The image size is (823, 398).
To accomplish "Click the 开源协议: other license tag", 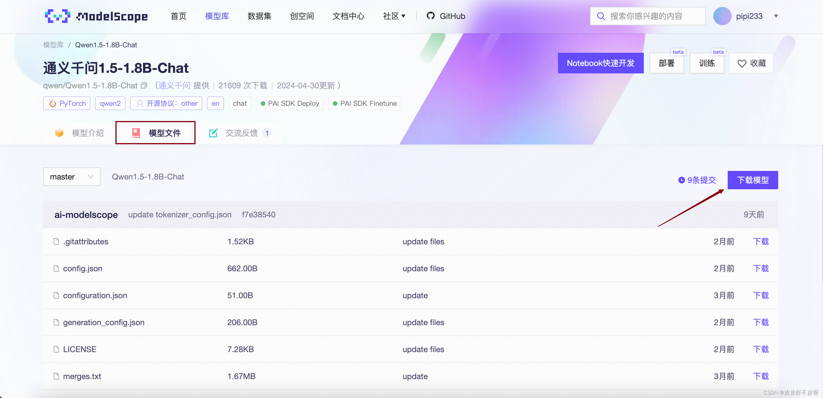I will tap(166, 103).
